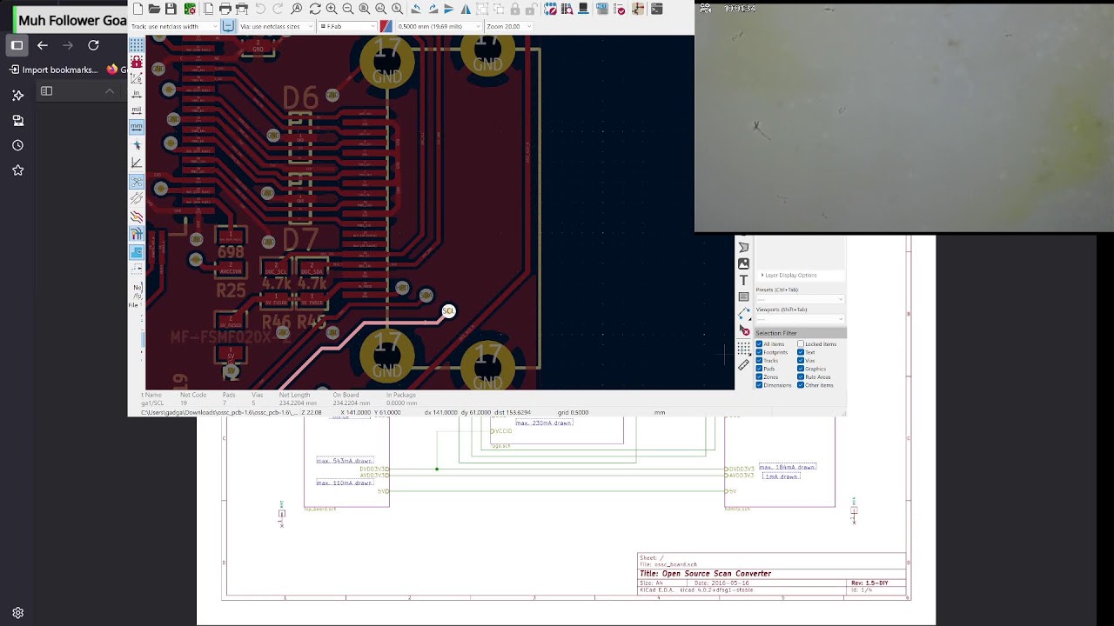Switch units to mils
1114x626 pixels.
pyautogui.click(x=137, y=111)
